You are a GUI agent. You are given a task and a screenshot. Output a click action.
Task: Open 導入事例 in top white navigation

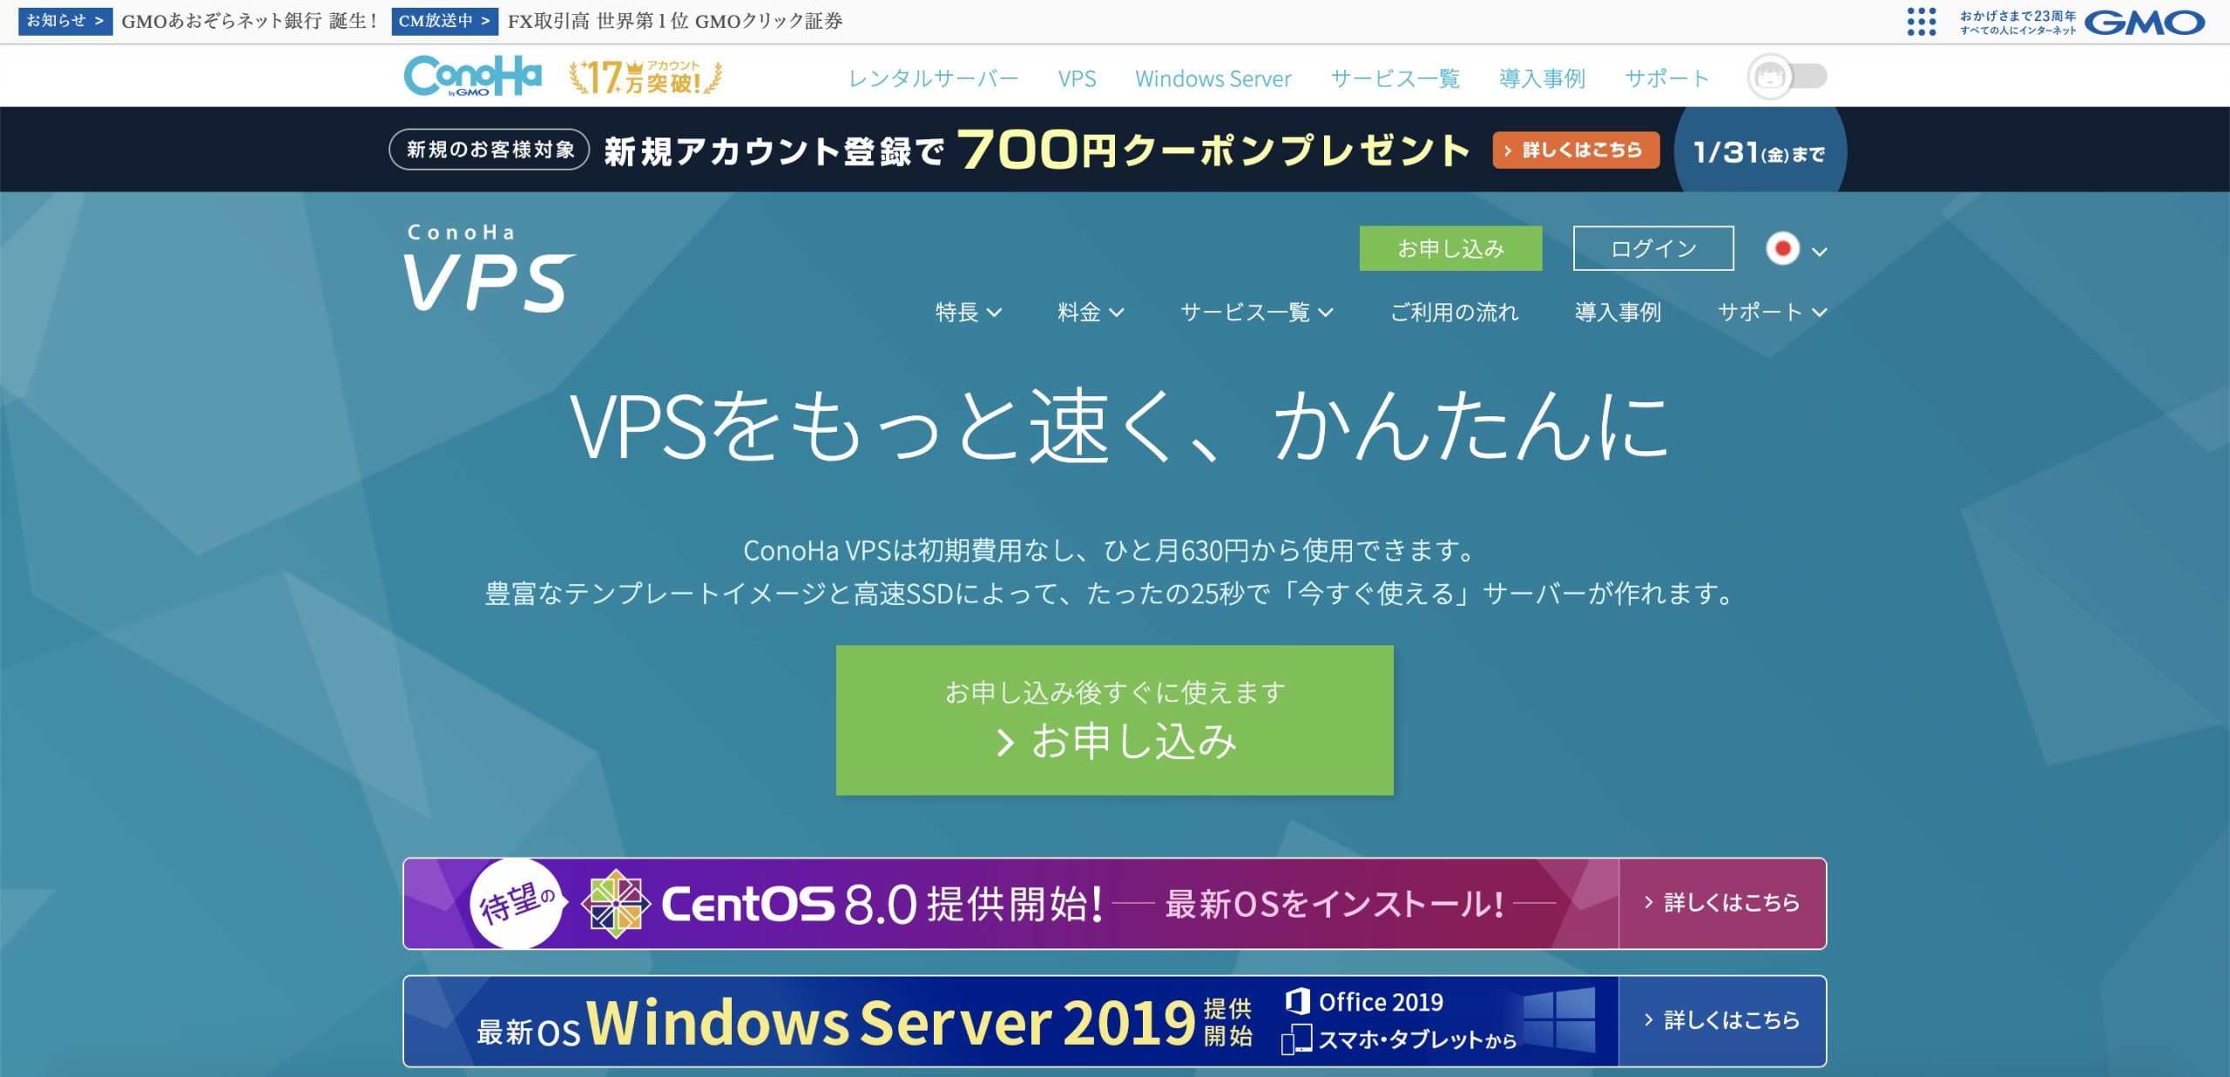point(1542,78)
